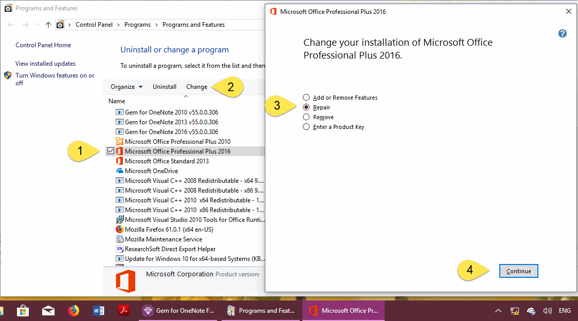
Task: Click ResearchSoft Direct Export Helper icon
Action: 119,249
